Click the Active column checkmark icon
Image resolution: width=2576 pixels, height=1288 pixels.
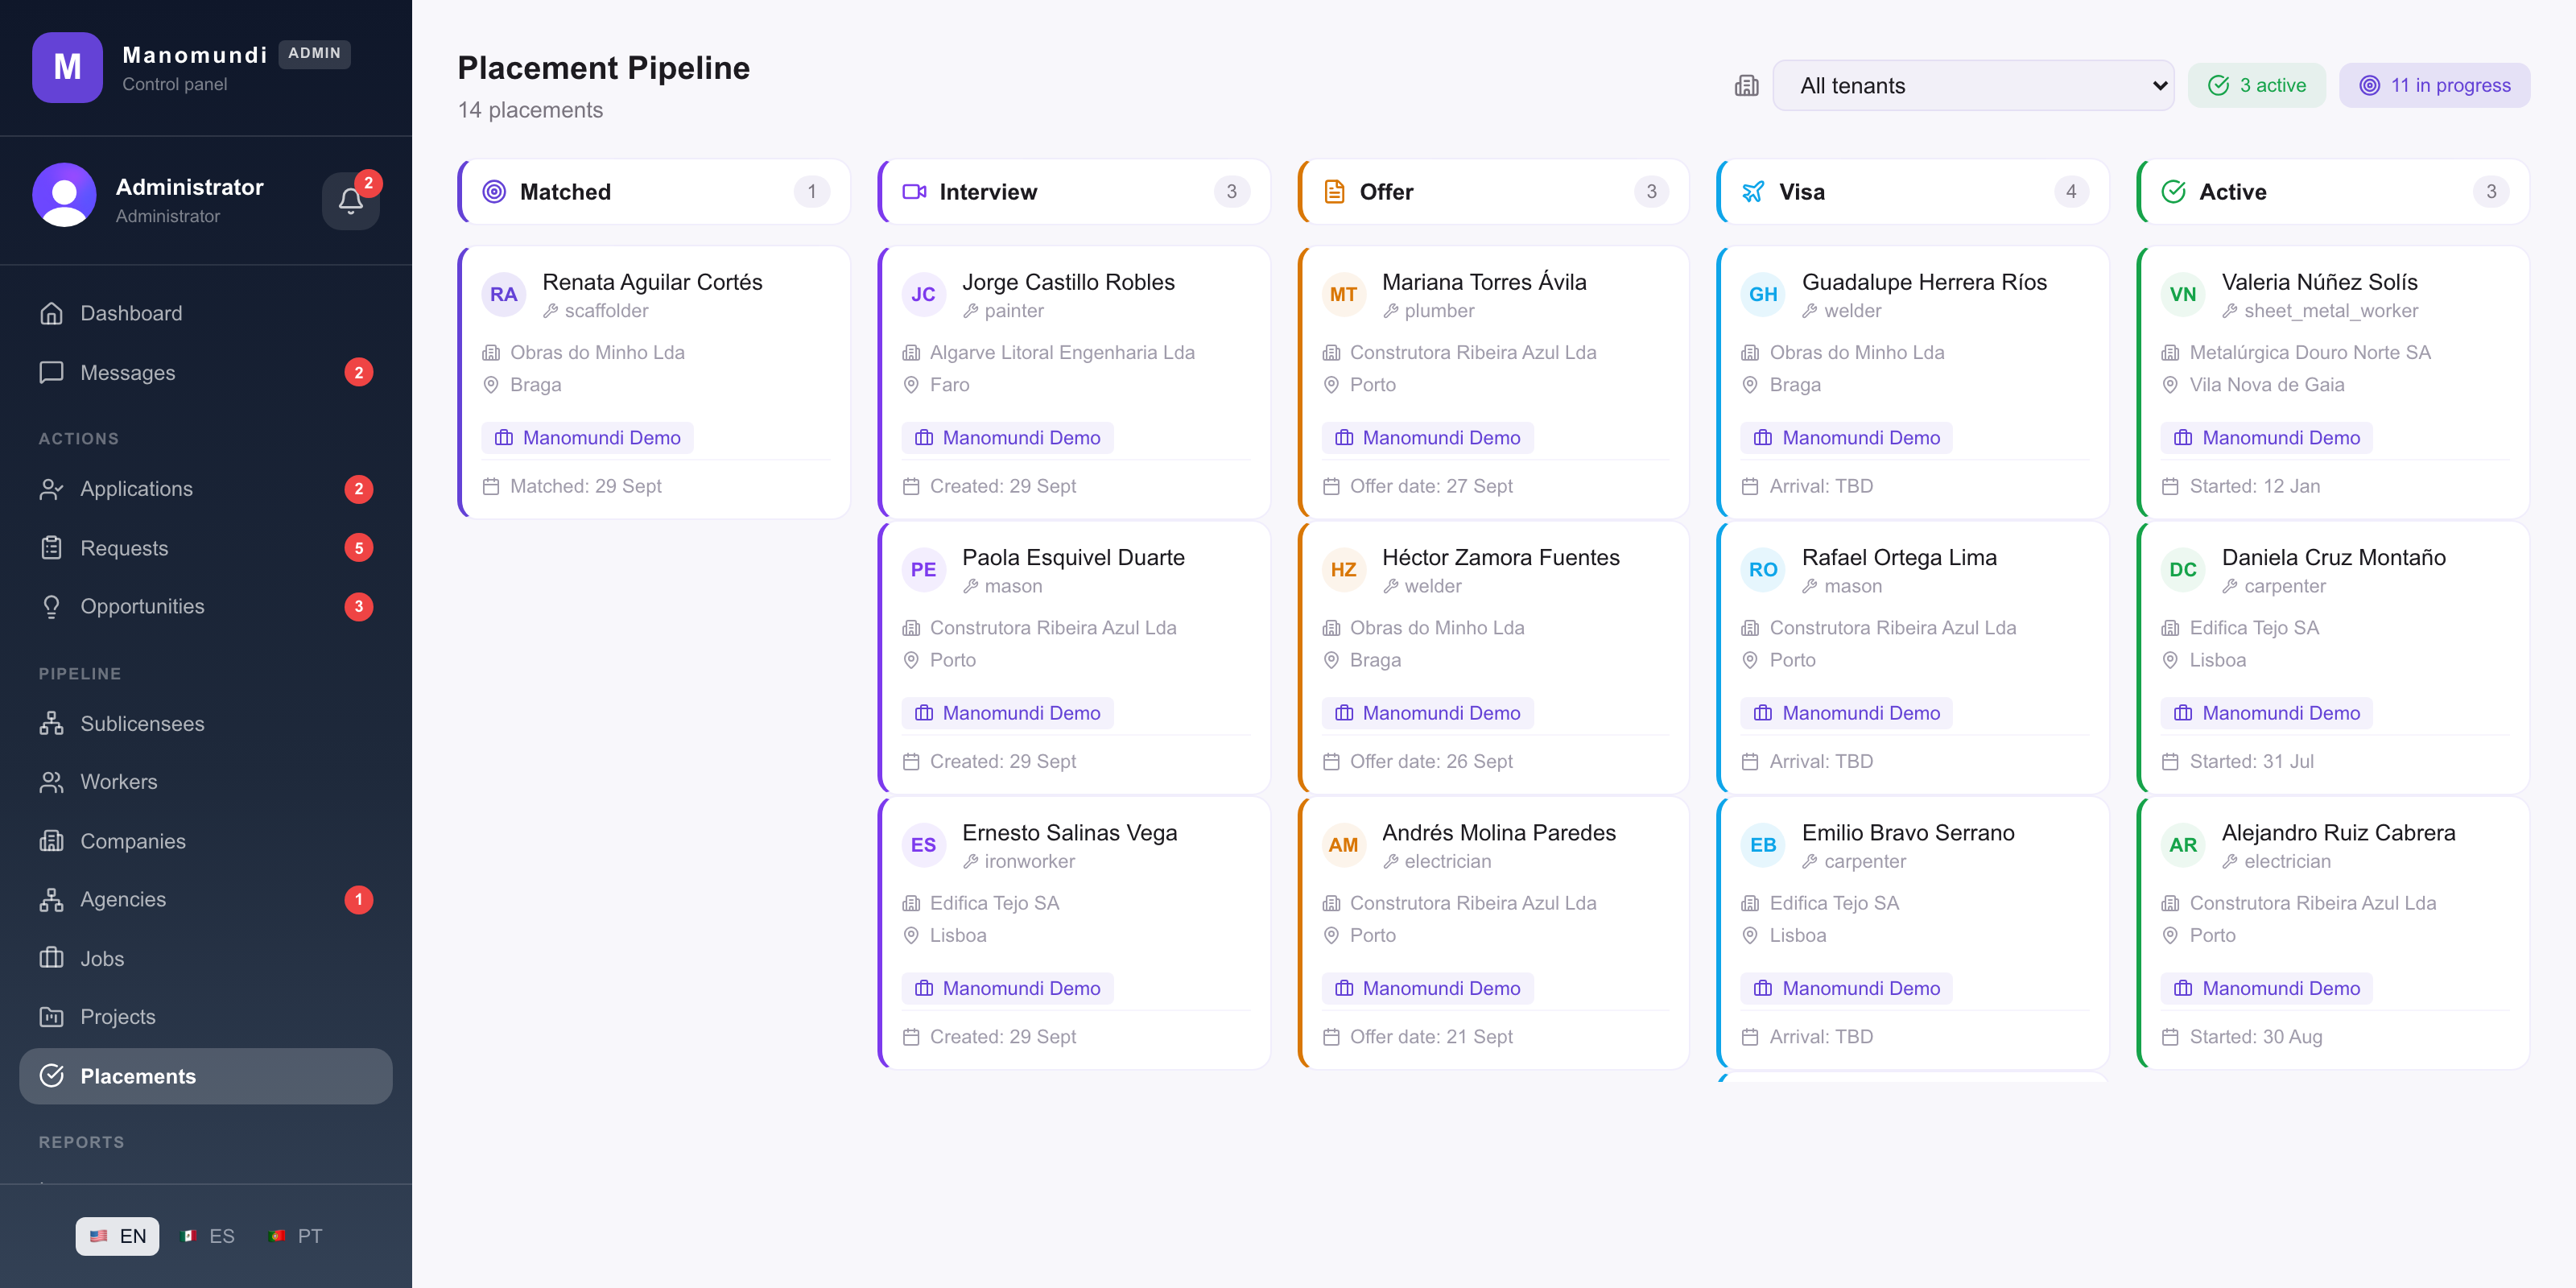coord(2173,192)
